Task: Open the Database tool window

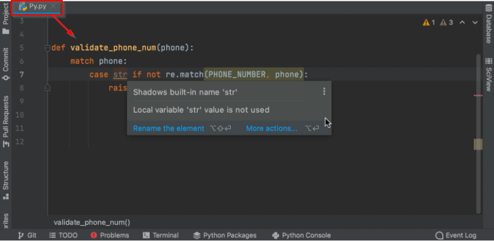Action: point(488,23)
